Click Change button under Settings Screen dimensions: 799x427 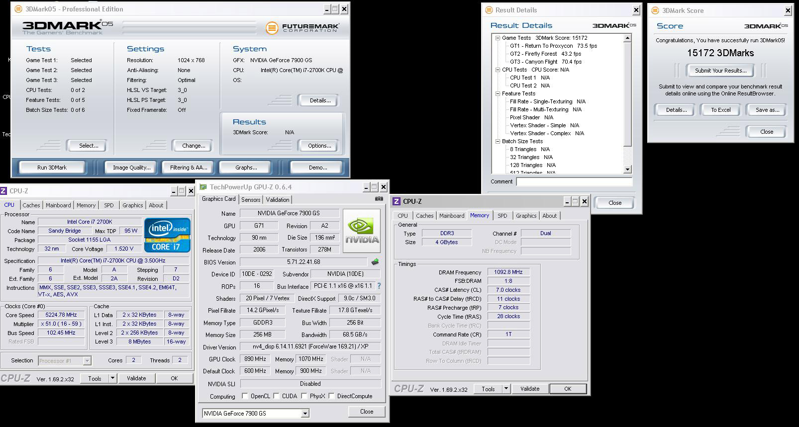pos(194,146)
